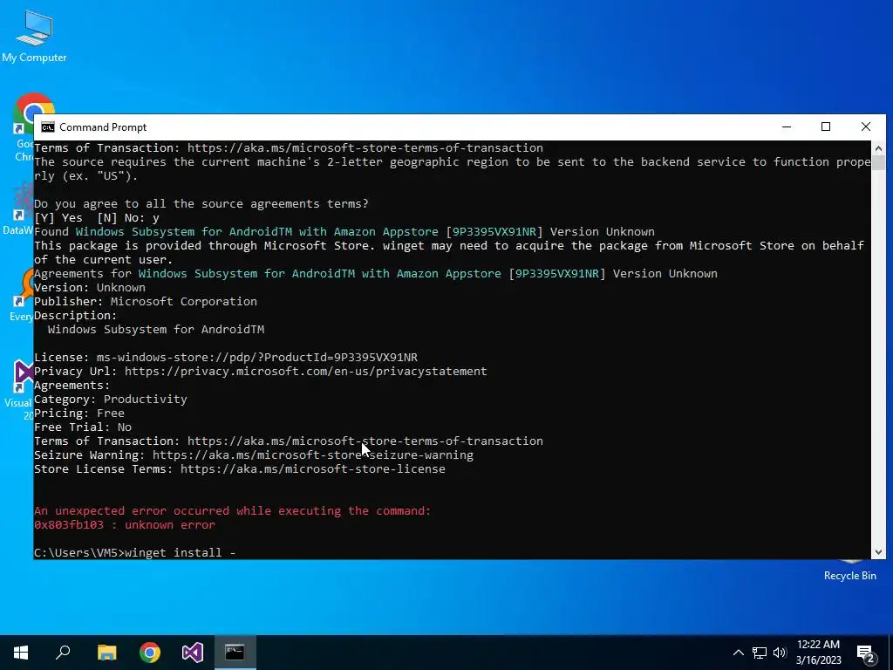Click 'An unexpected error occurred' red text
Image resolution: width=893 pixels, height=670 pixels.
(x=232, y=511)
